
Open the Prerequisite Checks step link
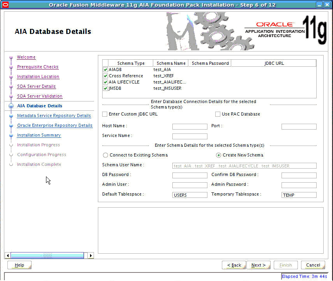click(x=38, y=67)
